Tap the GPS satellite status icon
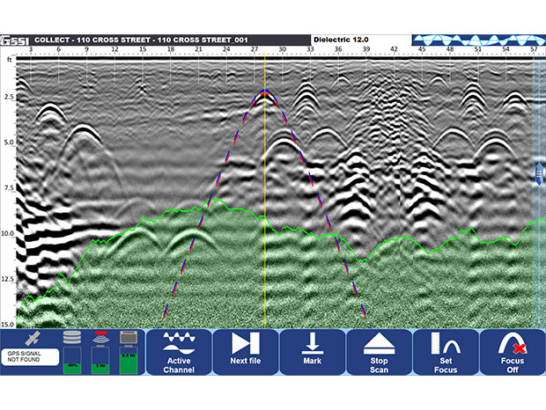The width and height of the screenshot is (546, 410). click(x=32, y=338)
